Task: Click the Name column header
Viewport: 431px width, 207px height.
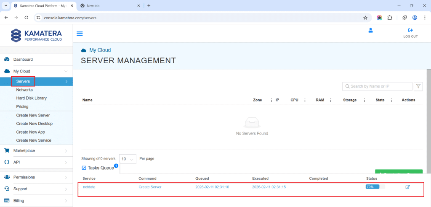Action: [88, 100]
